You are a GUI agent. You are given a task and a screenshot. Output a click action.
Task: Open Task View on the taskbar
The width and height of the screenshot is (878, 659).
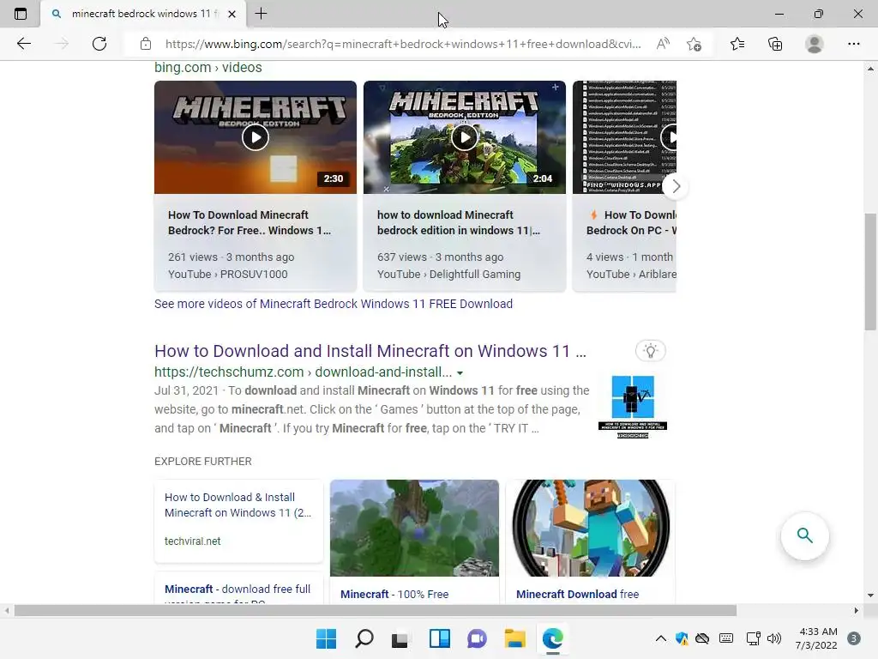[x=400, y=638]
